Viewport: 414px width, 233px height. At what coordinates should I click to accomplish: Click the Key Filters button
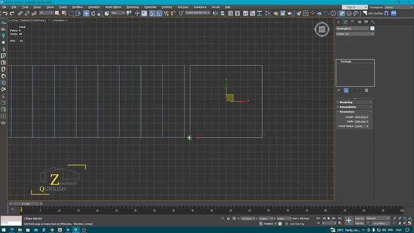pos(380,223)
